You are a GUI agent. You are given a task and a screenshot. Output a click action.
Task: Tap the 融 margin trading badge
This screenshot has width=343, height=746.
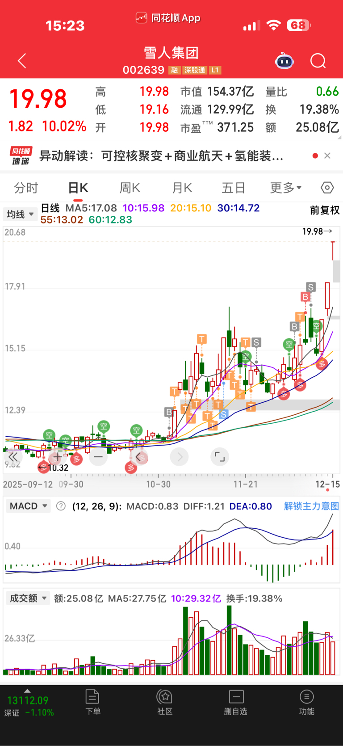pyautogui.click(x=174, y=70)
